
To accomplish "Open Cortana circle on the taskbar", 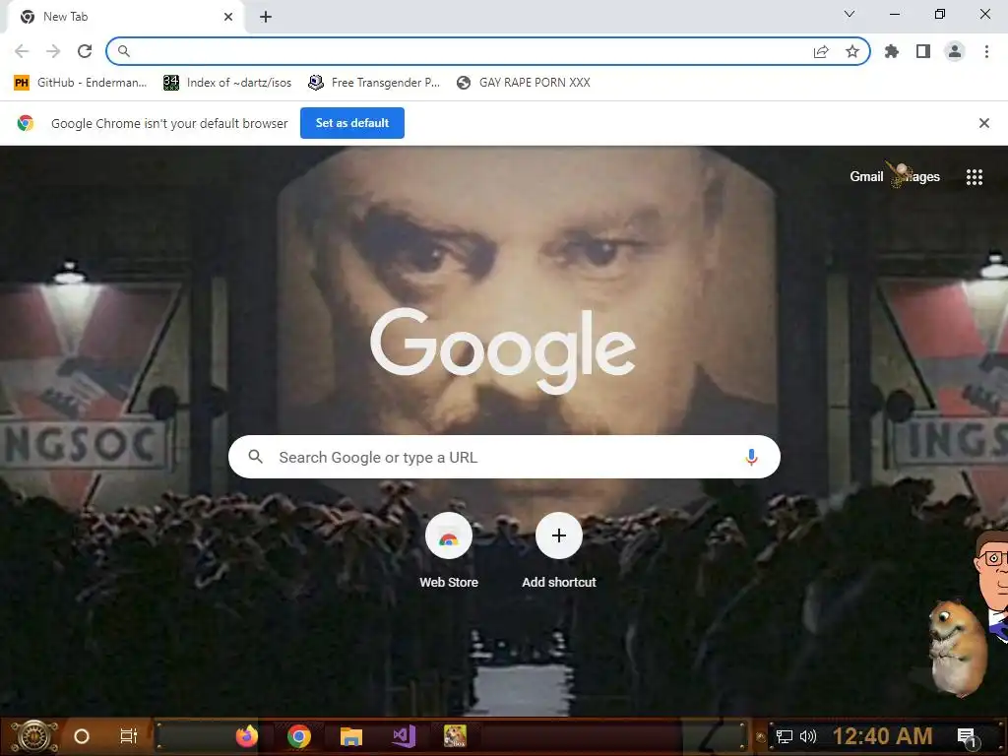I will pyautogui.click(x=82, y=736).
